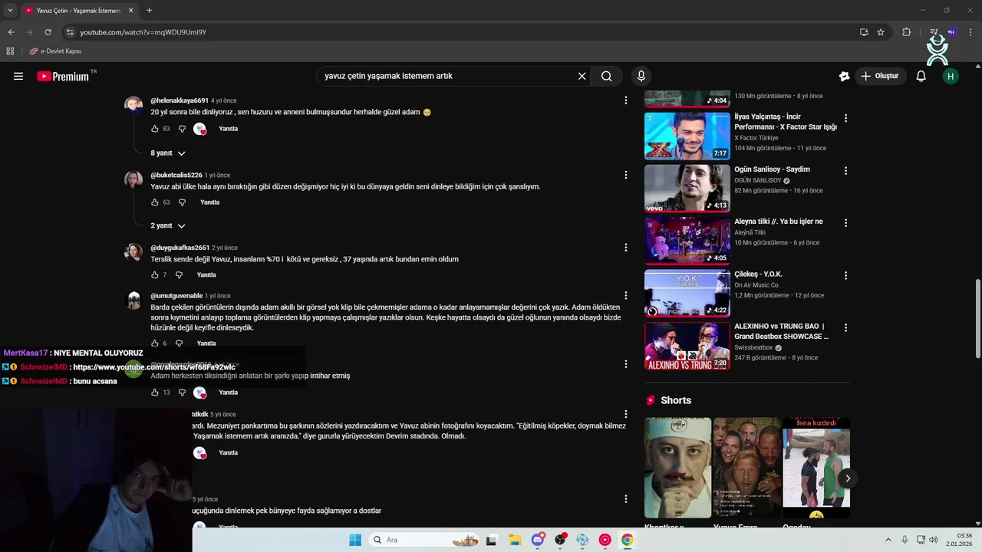Open options menu for @duygukafkas2651 comment
Image resolution: width=982 pixels, height=552 pixels.
point(626,248)
